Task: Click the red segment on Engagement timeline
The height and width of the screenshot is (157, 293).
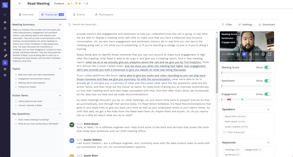Action: [229, 100]
